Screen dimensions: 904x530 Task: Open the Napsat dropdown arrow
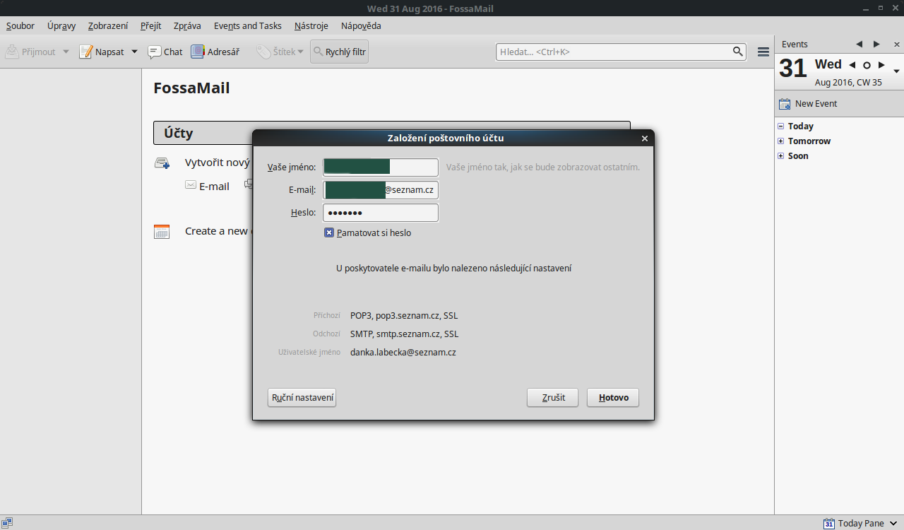point(134,52)
